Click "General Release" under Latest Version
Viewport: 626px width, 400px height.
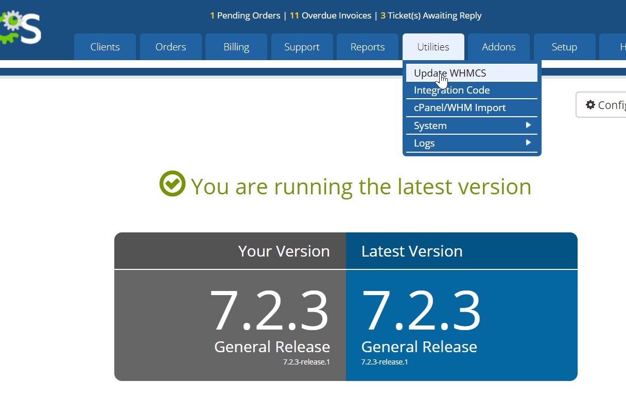[419, 347]
